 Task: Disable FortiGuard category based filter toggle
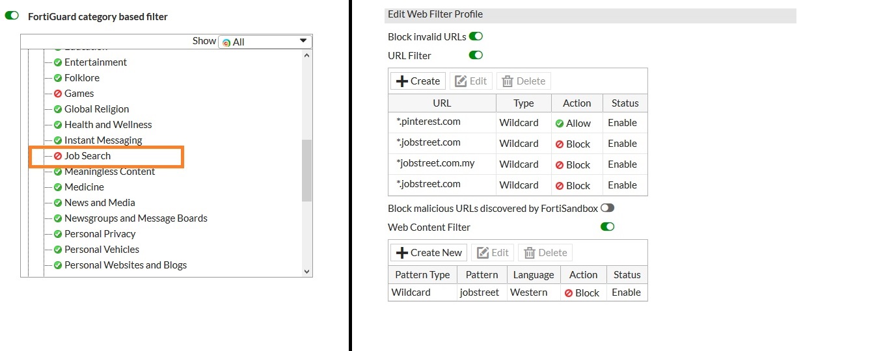tap(12, 16)
